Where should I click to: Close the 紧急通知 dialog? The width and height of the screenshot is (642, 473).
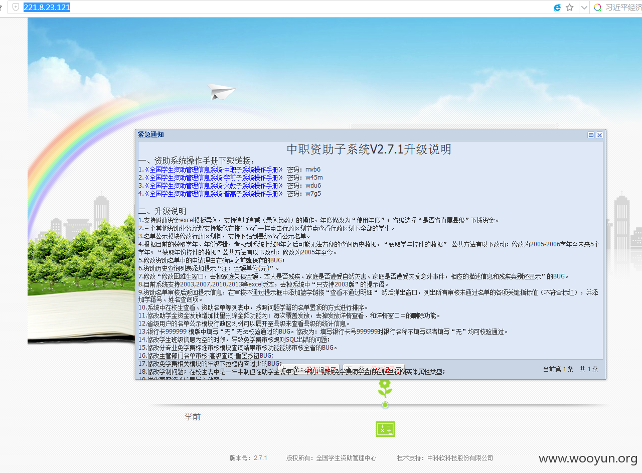tap(599, 135)
